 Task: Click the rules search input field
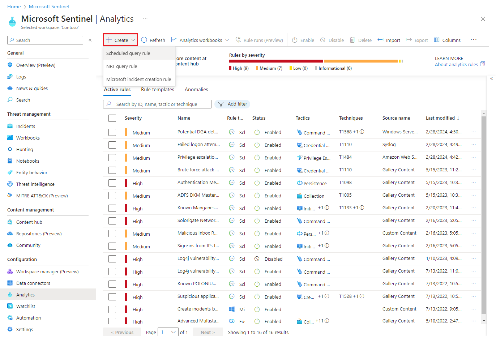[157, 104]
